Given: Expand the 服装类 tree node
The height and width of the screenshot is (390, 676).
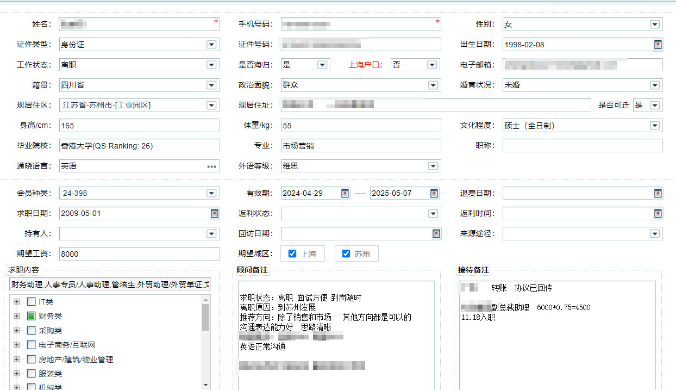Looking at the screenshot, I should point(17,374).
